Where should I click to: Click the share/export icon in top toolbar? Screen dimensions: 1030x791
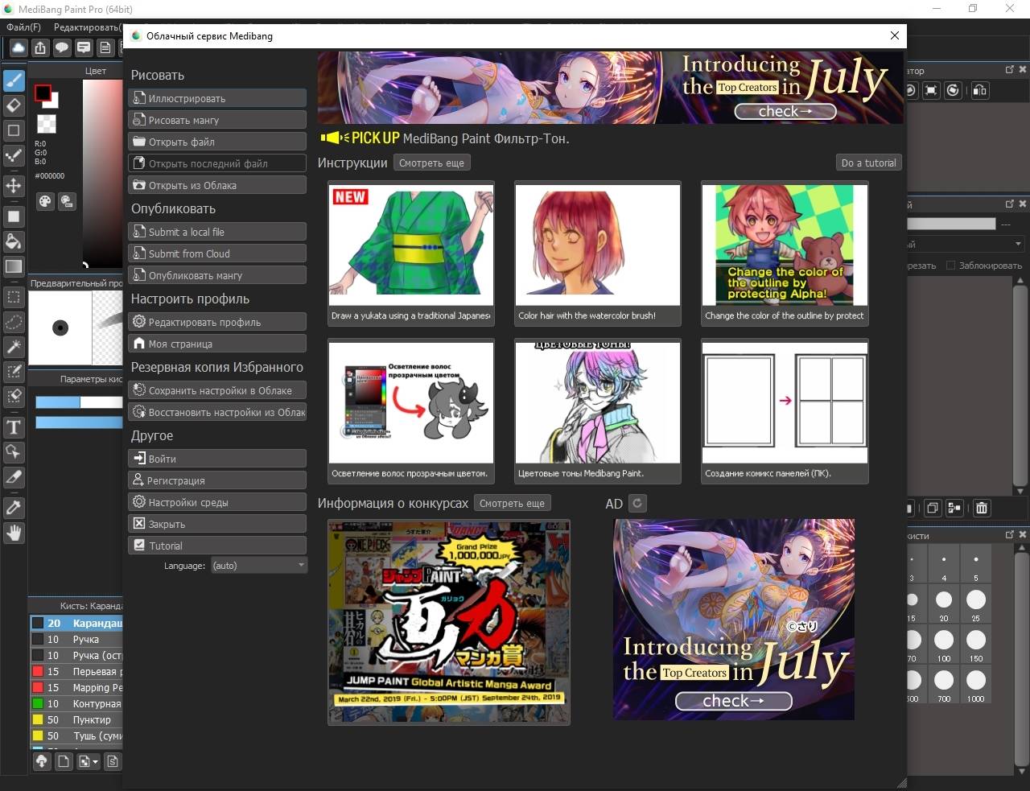[x=40, y=48]
